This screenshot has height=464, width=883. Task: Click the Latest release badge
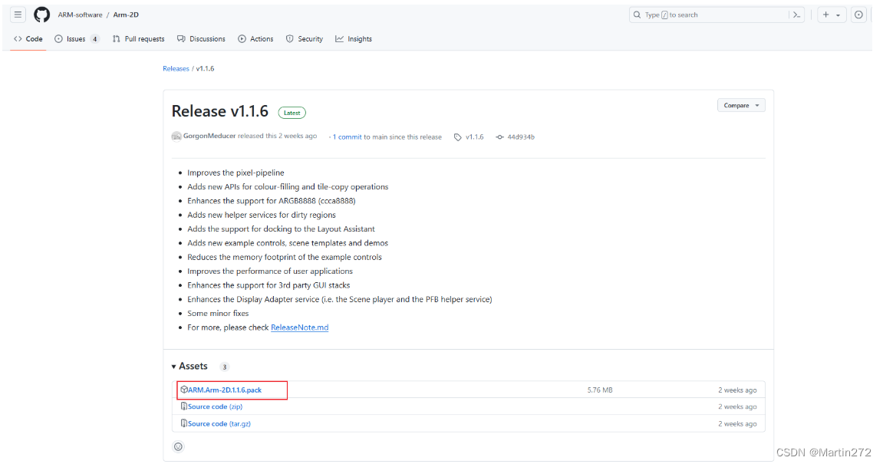coord(292,113)
